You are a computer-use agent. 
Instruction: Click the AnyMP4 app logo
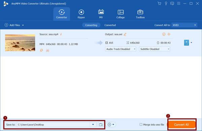6,4
